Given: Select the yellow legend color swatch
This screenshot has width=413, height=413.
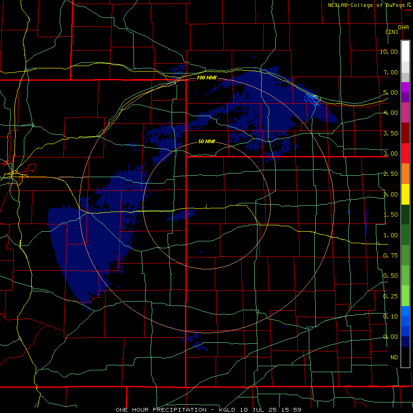Looking at the screenshot, I should tap(405, 194).
